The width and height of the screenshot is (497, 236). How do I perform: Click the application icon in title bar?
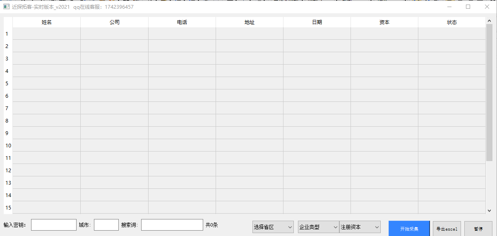(6, 7)
